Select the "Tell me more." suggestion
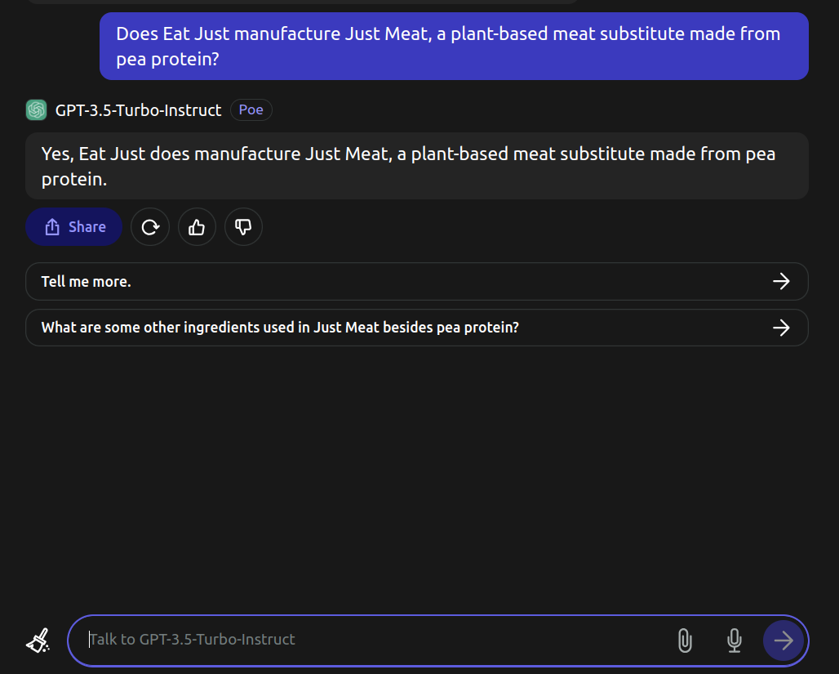The image size is (839, 674). pos(417,281)
